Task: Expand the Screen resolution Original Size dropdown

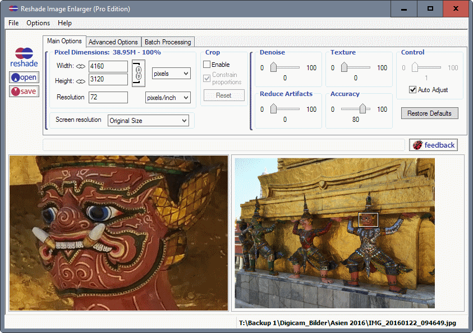Action: click(x=148, y=121)
